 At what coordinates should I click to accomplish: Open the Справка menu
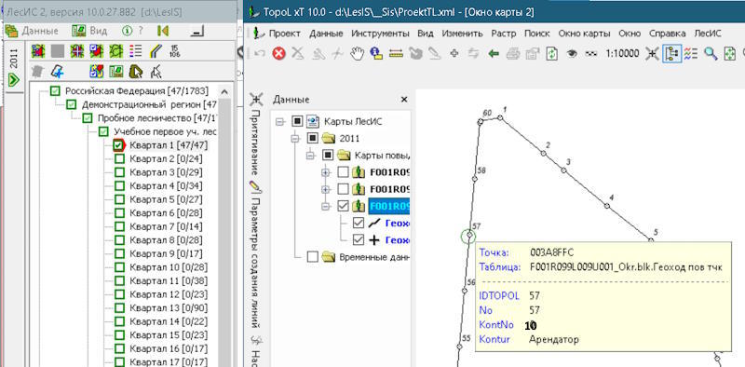[667, 34]
